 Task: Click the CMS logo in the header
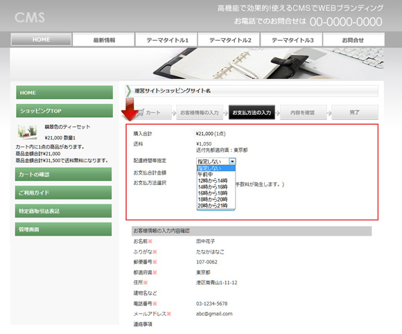[30, 17]
